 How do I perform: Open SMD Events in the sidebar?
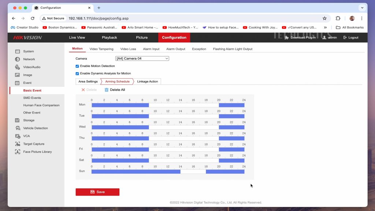(32, 98)
